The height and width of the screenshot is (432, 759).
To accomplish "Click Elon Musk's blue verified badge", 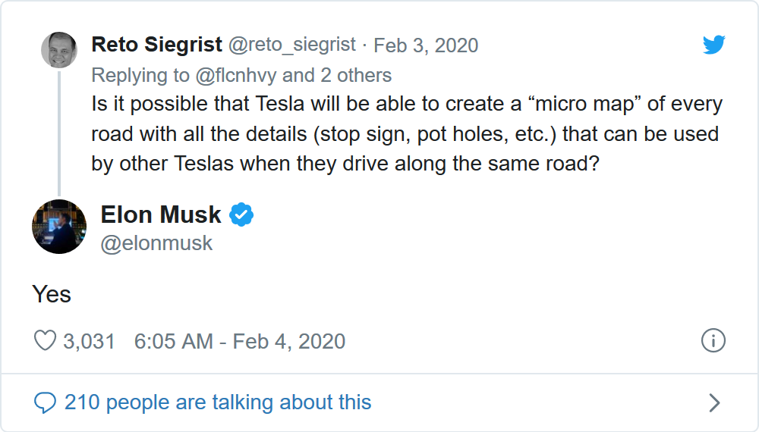I will [241, 215].
